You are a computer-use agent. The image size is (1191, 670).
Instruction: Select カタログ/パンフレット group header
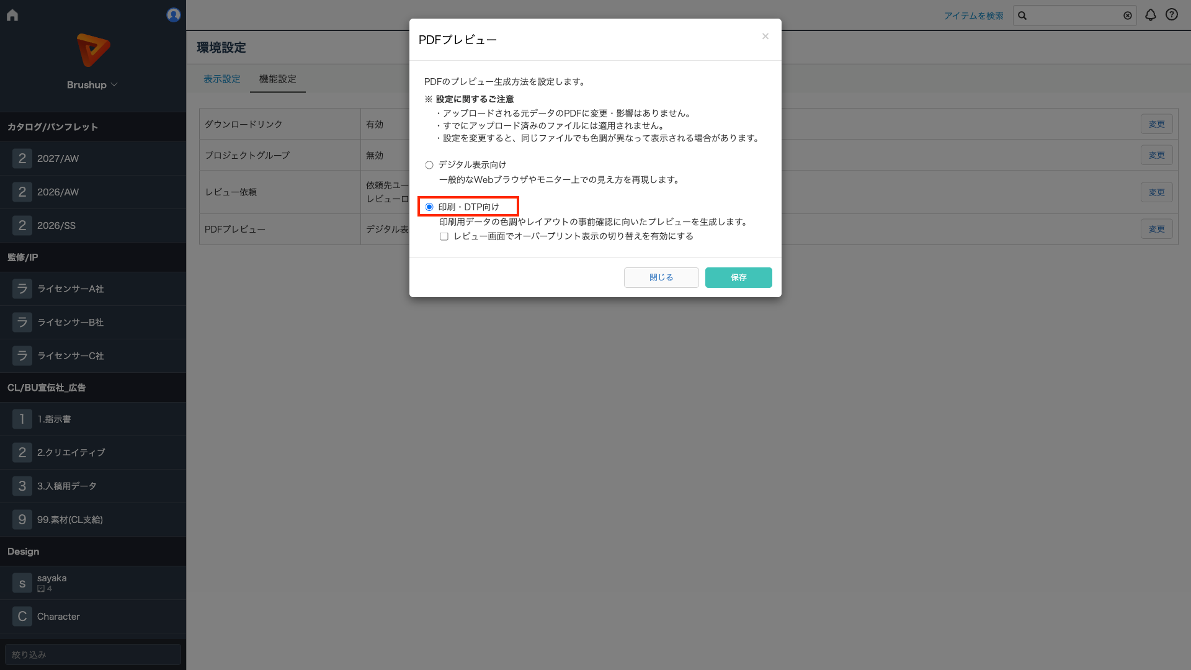pyautogui.click(x=93, y=127)
